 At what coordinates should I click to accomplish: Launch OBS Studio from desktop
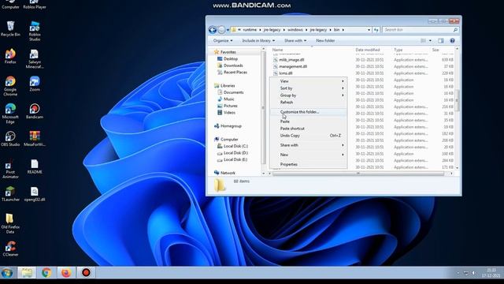pyautogui.click(x=10, y=139)
